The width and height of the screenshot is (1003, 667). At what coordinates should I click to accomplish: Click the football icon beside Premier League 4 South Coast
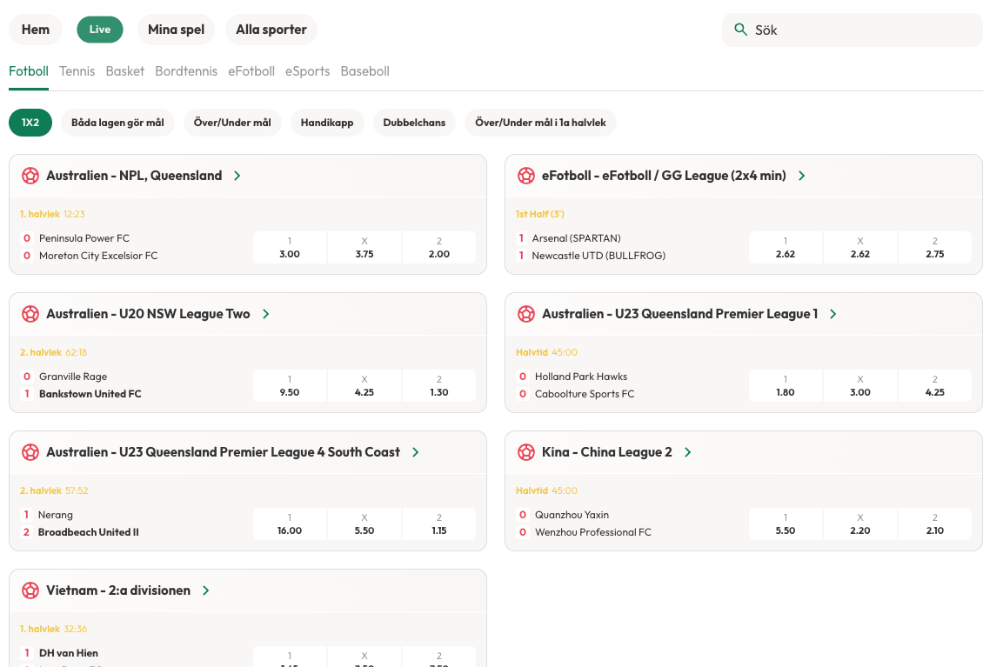tap(30, 452)
